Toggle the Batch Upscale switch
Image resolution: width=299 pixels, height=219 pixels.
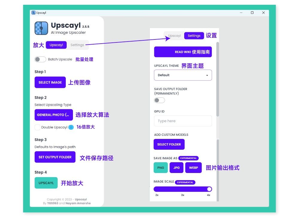[x=40, y=59]
